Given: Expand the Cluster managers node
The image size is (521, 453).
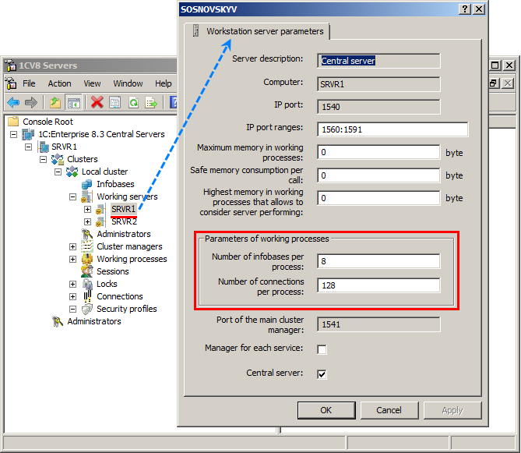Looking at the screenshot, I should (x=72, y=247).
